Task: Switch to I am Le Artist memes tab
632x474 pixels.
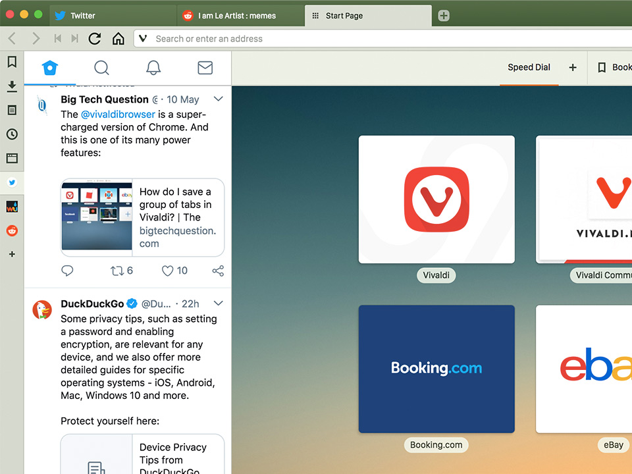Action: click(x=241, y=16)
